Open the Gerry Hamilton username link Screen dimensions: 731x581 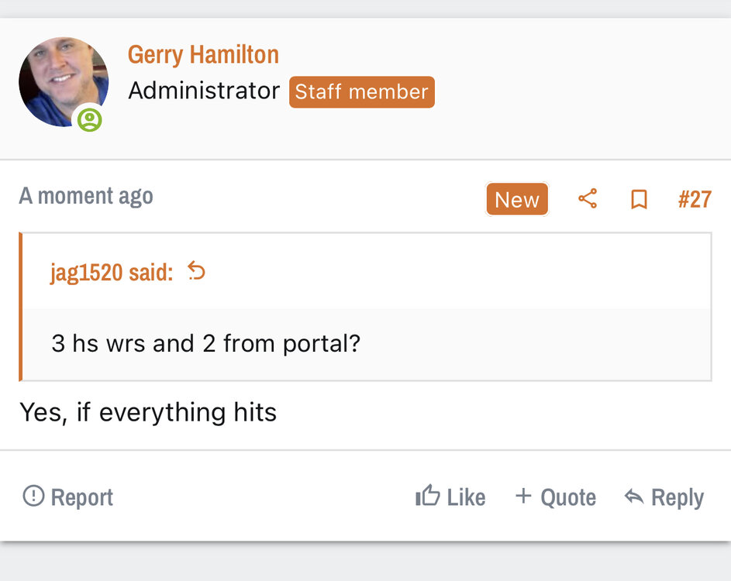pos(203,55)
